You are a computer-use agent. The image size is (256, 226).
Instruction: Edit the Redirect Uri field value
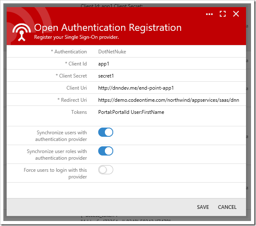coord(169,100)
